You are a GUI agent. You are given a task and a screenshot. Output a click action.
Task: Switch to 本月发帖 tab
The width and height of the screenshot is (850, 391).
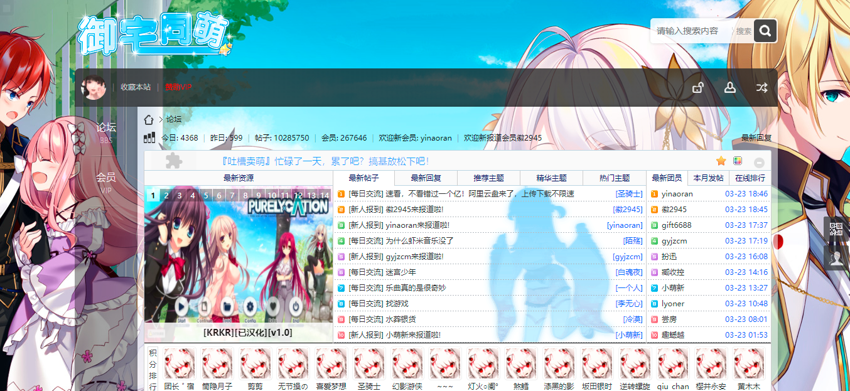pos(708,178)
